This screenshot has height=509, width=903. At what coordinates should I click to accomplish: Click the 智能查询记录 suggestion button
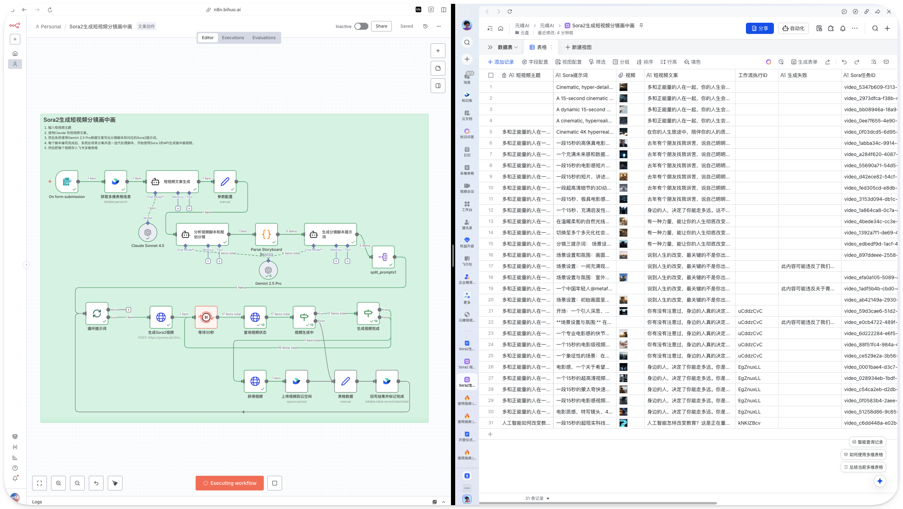(867, 442)
